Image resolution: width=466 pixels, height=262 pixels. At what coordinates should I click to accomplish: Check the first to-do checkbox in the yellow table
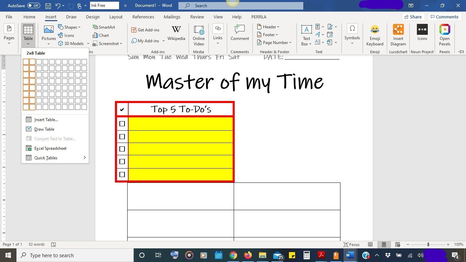click(x=122, y=124)
